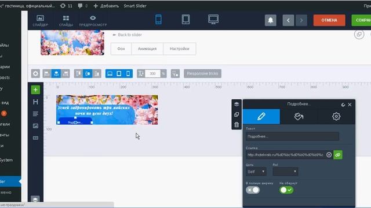Open the style paint bucket tab
This screenshot has height=208, width=371.
click(x=299, y=117)
